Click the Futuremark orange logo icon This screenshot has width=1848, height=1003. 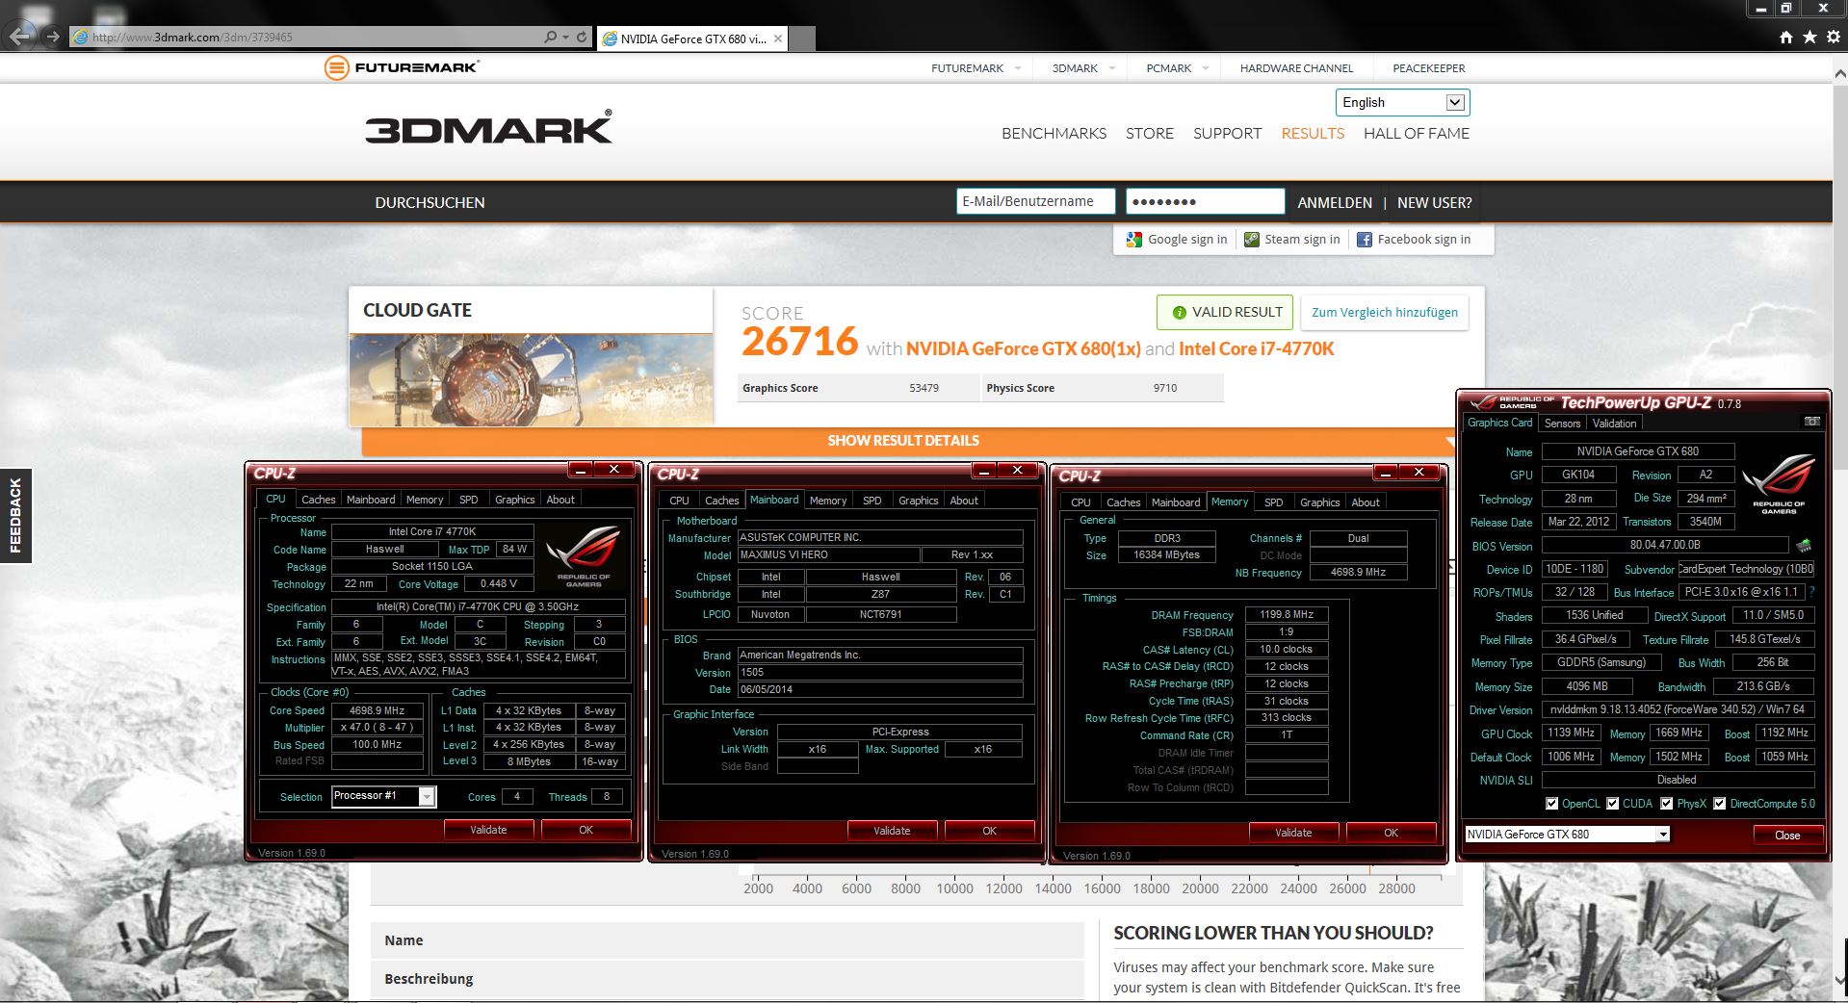pos(336,67)
